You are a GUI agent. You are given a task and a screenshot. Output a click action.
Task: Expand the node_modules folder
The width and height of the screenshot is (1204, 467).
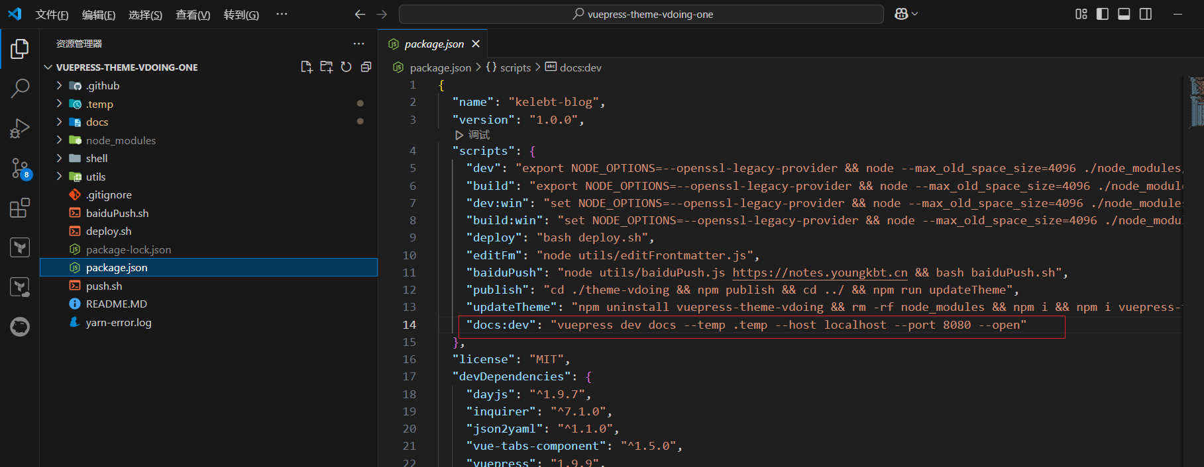pyautogui.click(x=59, y=140)
